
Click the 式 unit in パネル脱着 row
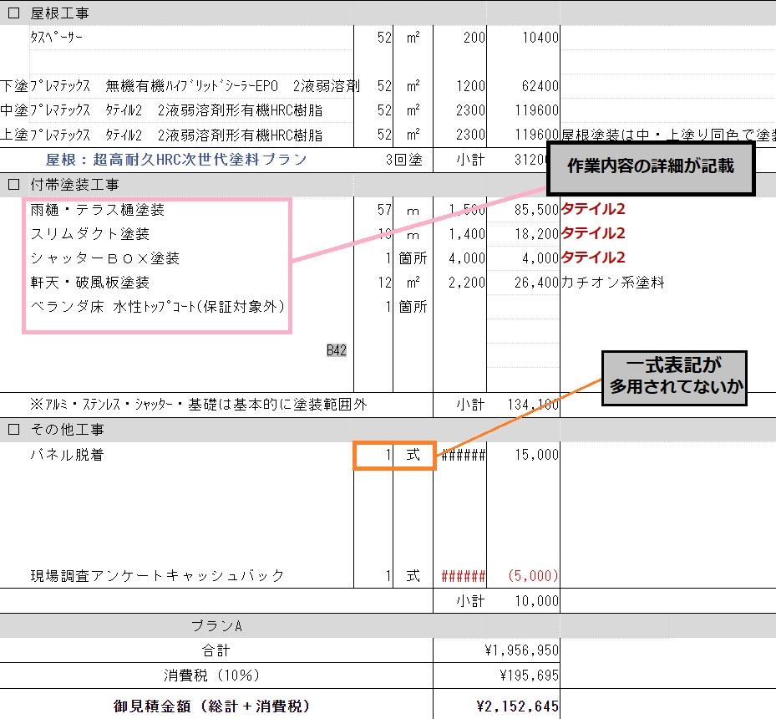(x=413, y=454)
